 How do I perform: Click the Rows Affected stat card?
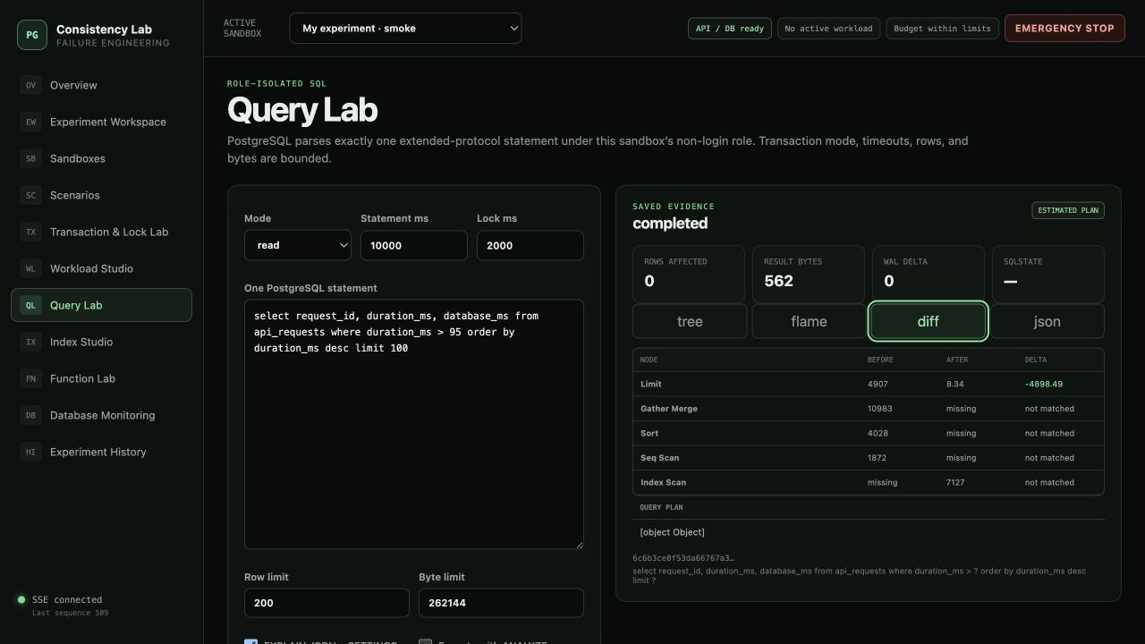(x=689, y=274)
